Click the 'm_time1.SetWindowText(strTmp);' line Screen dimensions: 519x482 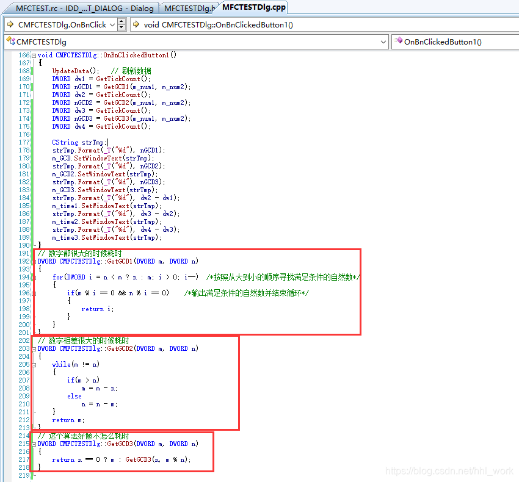pyautogui.click(x=107, y=206)
